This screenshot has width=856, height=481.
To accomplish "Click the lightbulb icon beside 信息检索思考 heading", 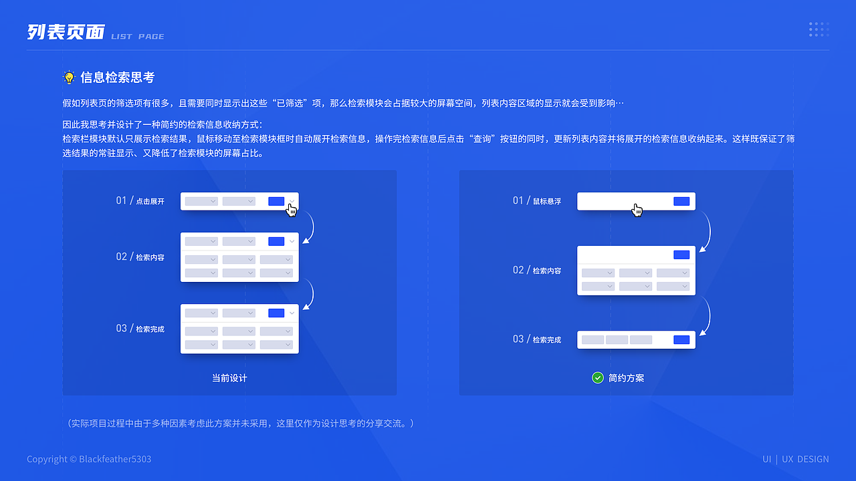I will (x=69, y=76).
